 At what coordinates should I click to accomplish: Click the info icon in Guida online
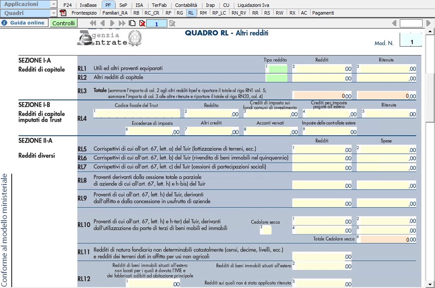point(4,23)
